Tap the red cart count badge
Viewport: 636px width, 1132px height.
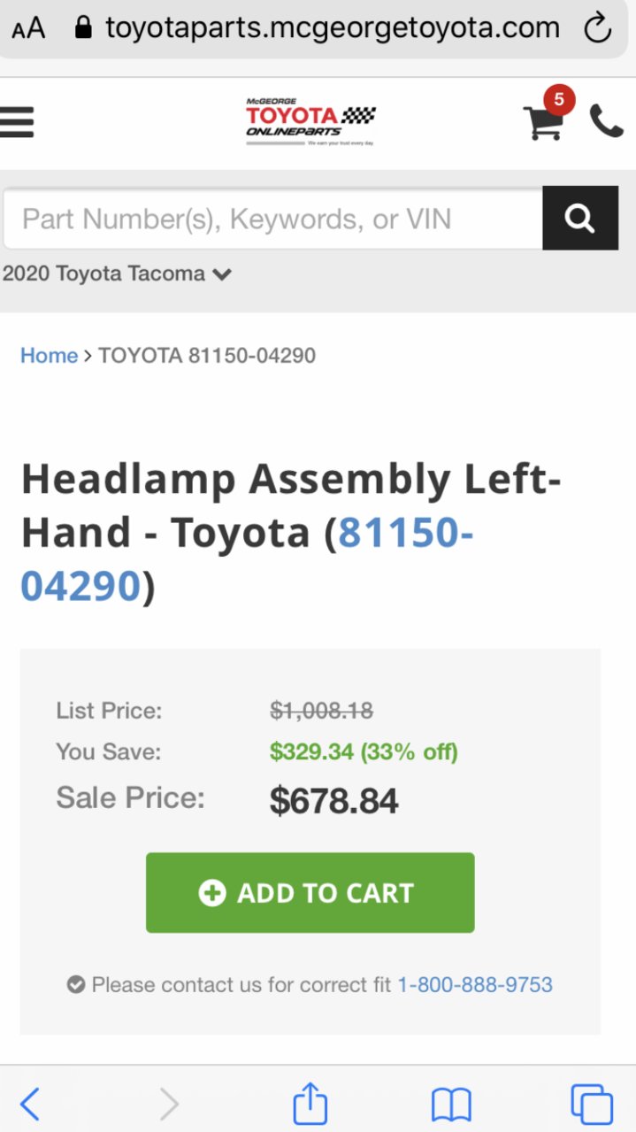(558, 100)
